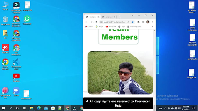
Task: Launch Wondershare Filmora X shortcut
Action: point(16,8)
